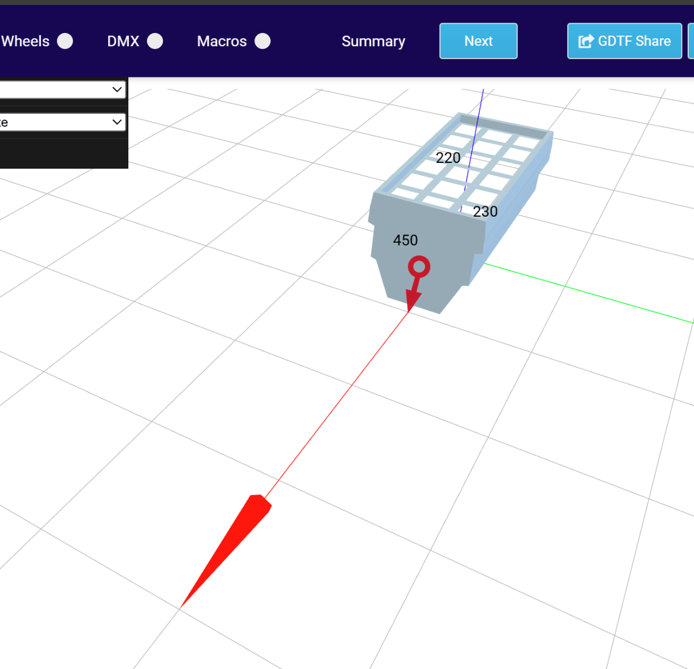Click the red pivot circle on the fixture
Screen dimensions: 694x669
click(x=419, y=267)
